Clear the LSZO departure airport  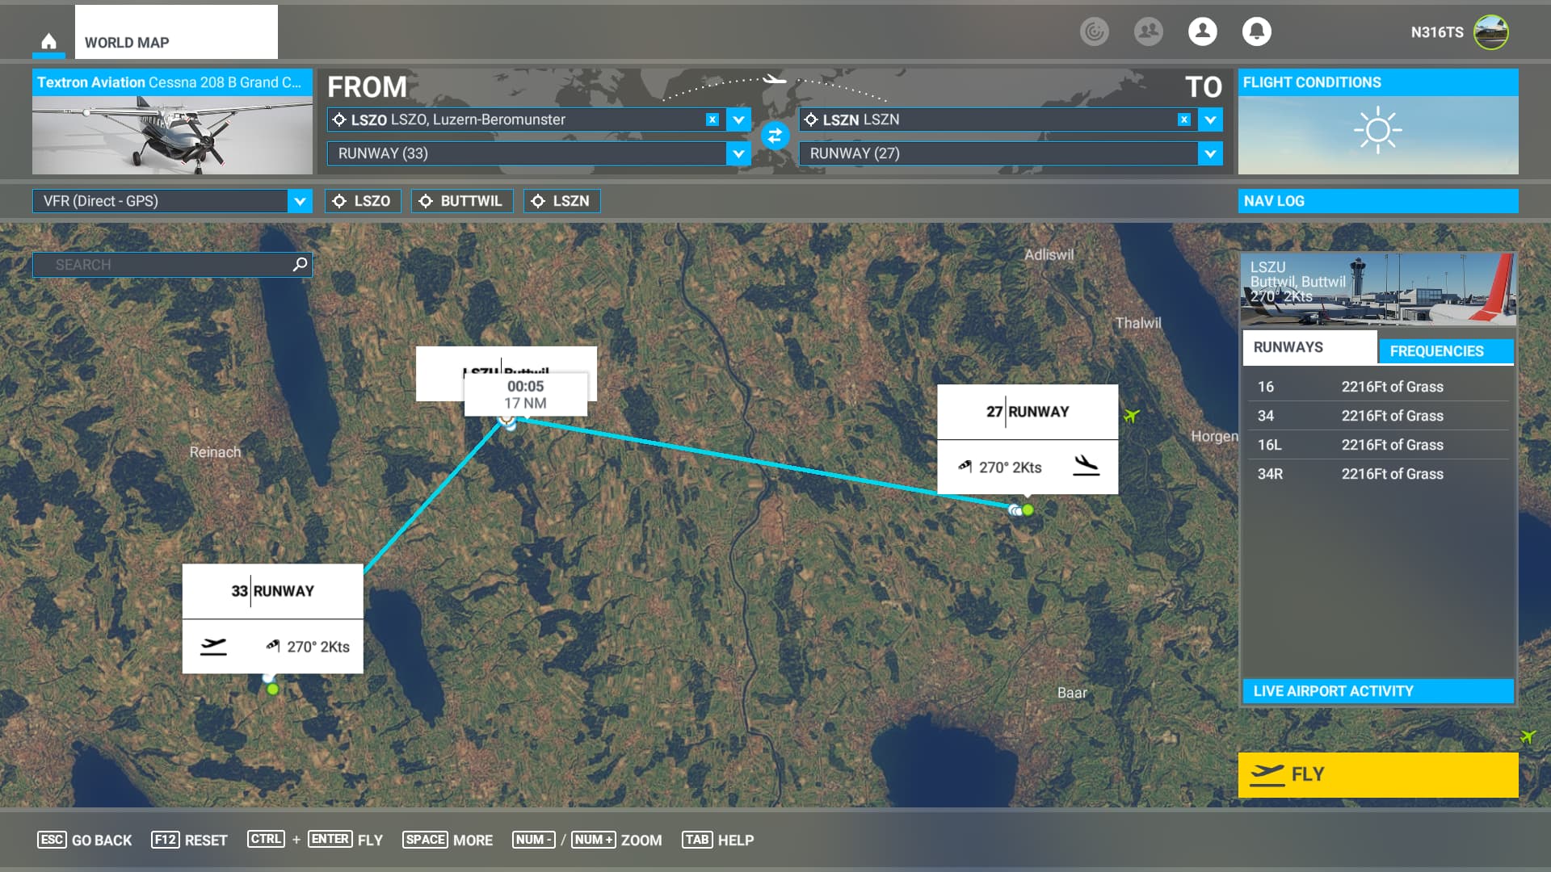(x=712, y=119)
